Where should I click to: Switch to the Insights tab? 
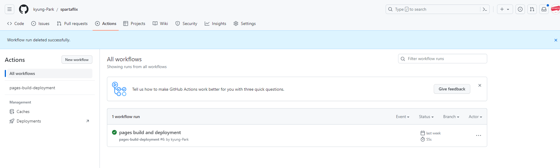pyautogui.click(x=215, y=23)
